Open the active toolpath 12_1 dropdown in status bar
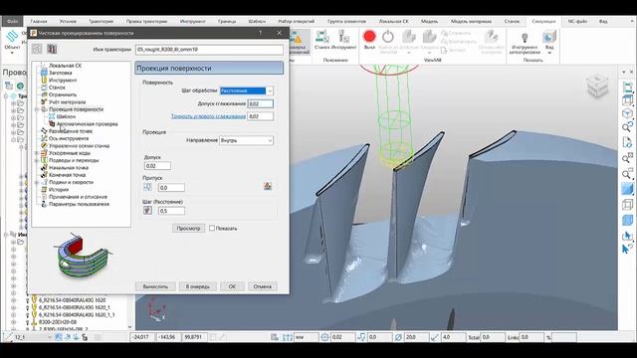Viewport: 637px width, 358px height. pyautogui.click(x=50, y=337)
